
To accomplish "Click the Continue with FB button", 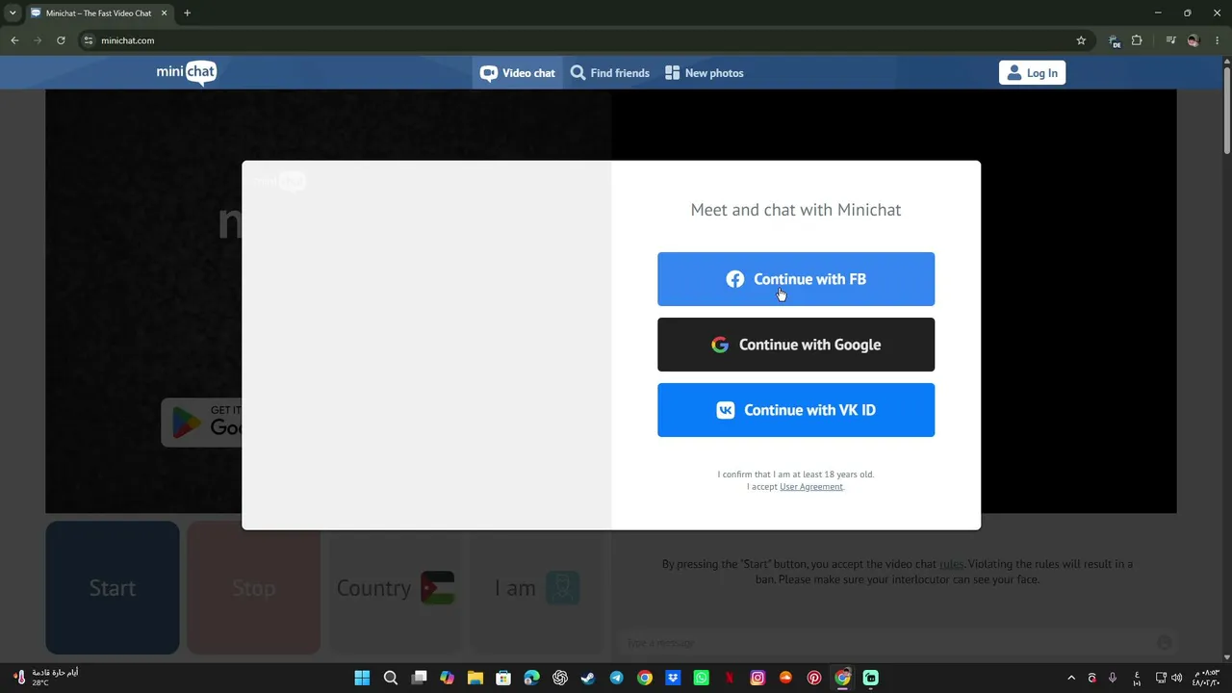I will [796, 279].
